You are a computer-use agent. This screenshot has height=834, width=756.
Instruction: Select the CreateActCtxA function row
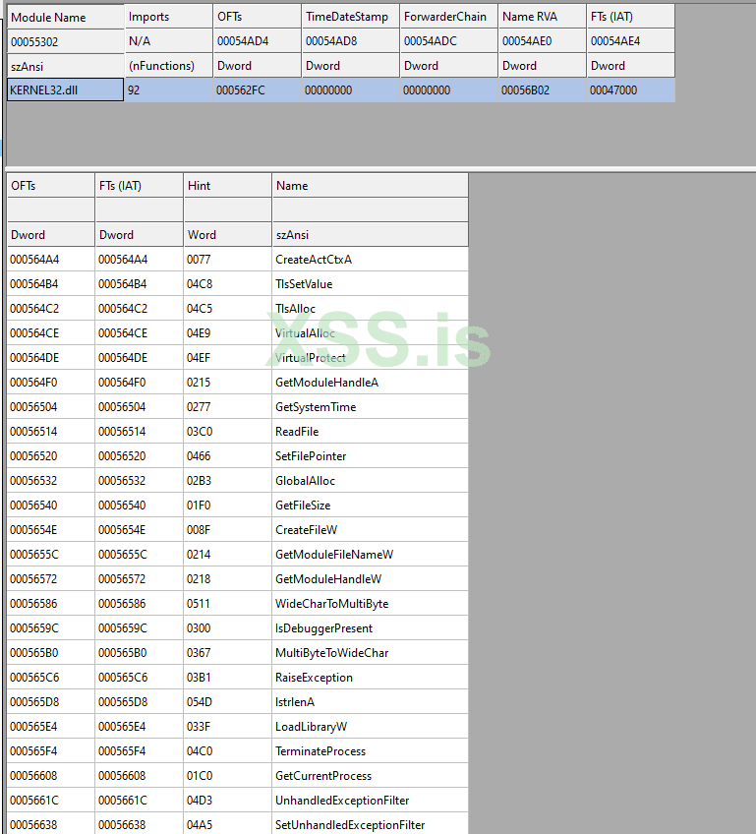(x=238, y=259)
